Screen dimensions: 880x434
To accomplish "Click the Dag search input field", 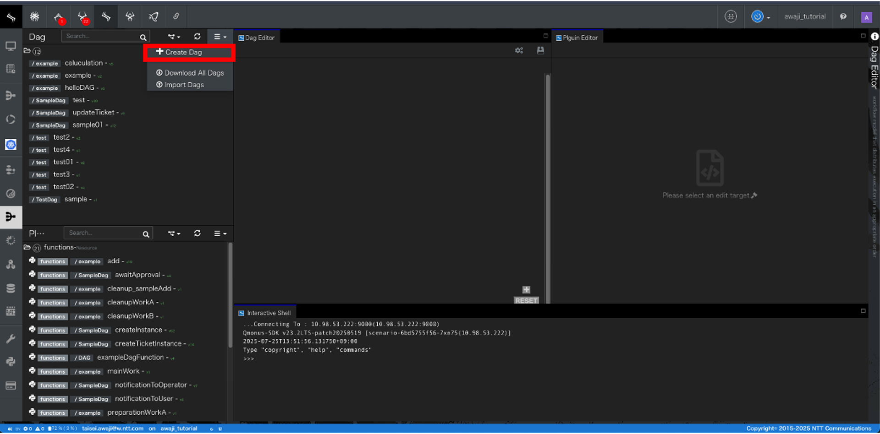I will tap(102, 36).
